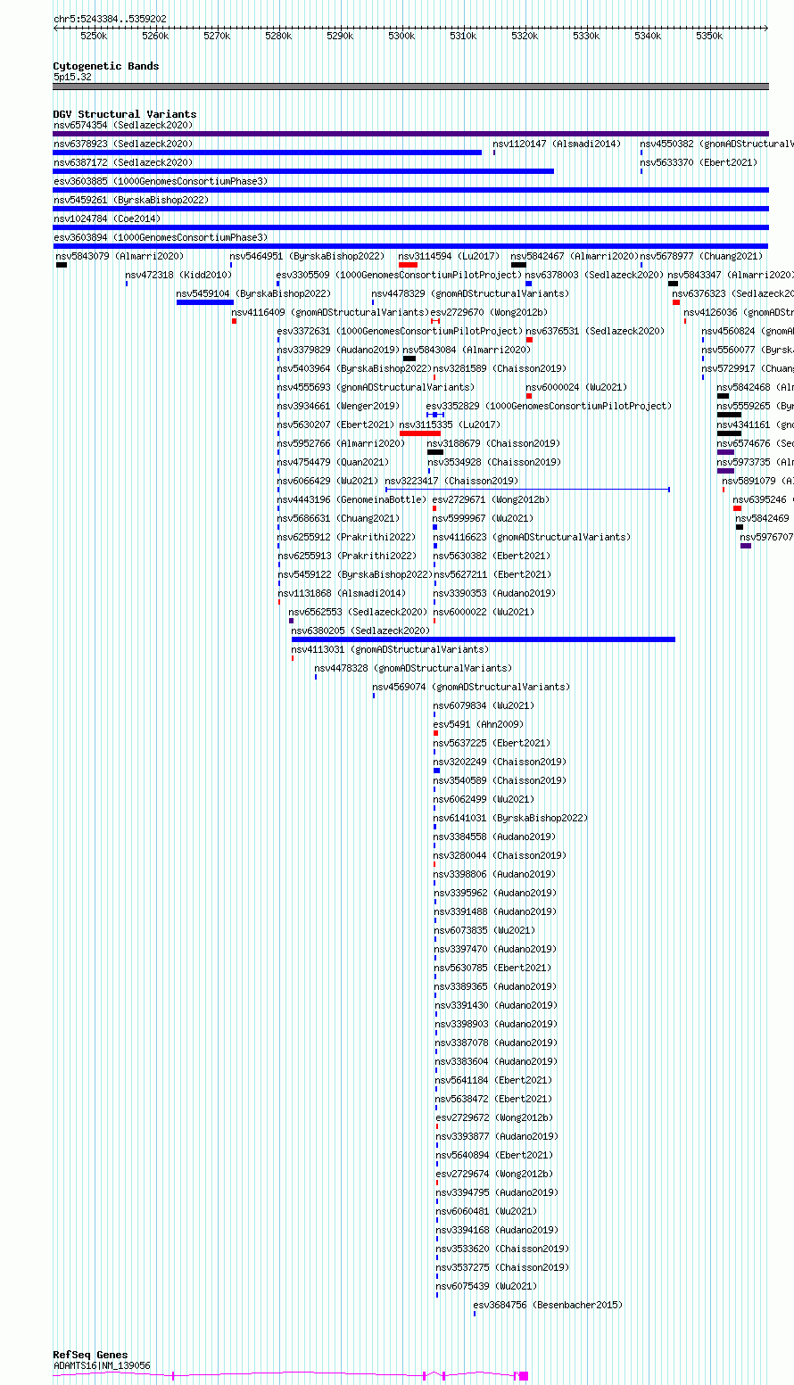This screenshot has width=794, height=1385.
Task: Click esv3372631 (1000GenomesConsortiumPilotProject) label
Action: 399,331
